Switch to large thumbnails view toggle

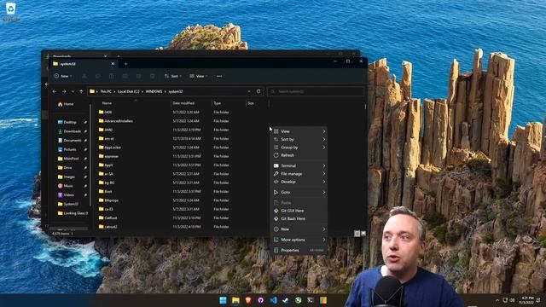[363, 234]
